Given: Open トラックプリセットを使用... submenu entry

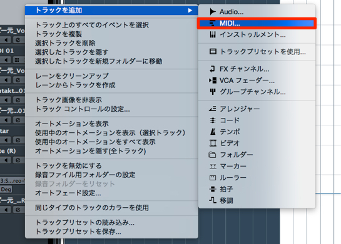Looking at the screenshot, I should click(x=257, y=52).
